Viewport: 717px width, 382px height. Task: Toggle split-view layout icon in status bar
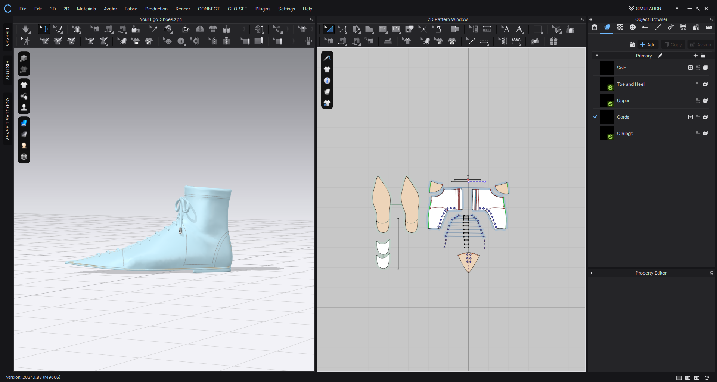679,378
